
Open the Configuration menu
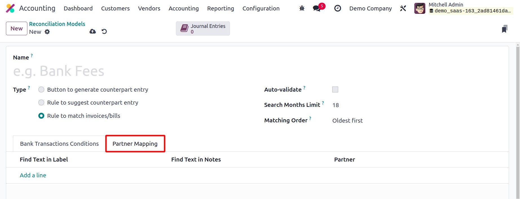click(261, 8)
